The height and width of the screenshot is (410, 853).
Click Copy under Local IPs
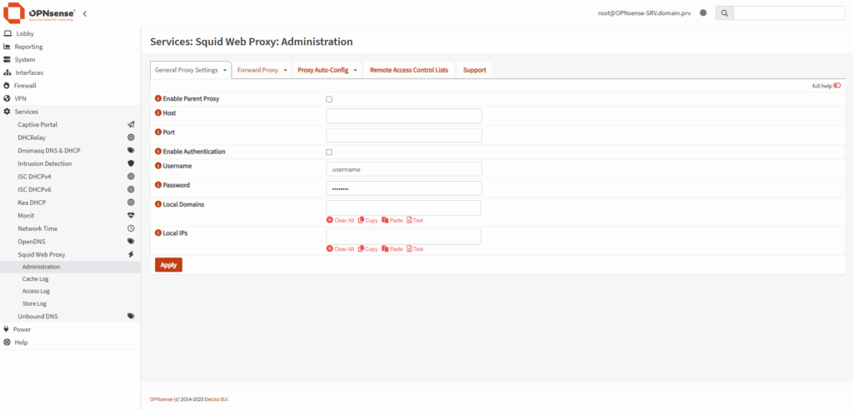tap(367, 249)
